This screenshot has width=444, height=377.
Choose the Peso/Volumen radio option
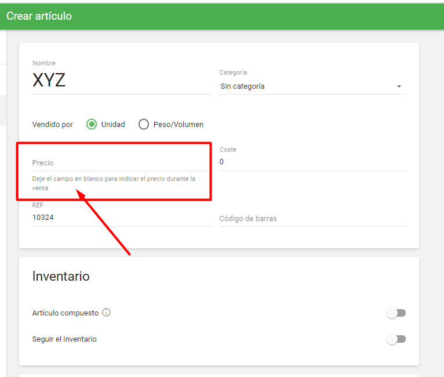click(144, 124)
